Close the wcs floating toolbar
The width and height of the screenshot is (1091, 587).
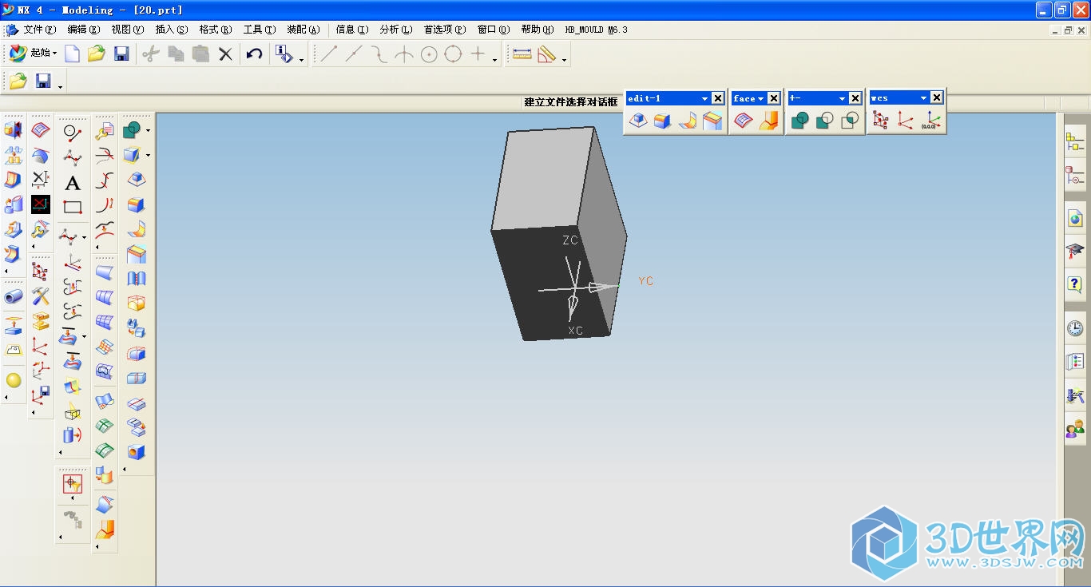pyautogui.click(x=937, y=98)
